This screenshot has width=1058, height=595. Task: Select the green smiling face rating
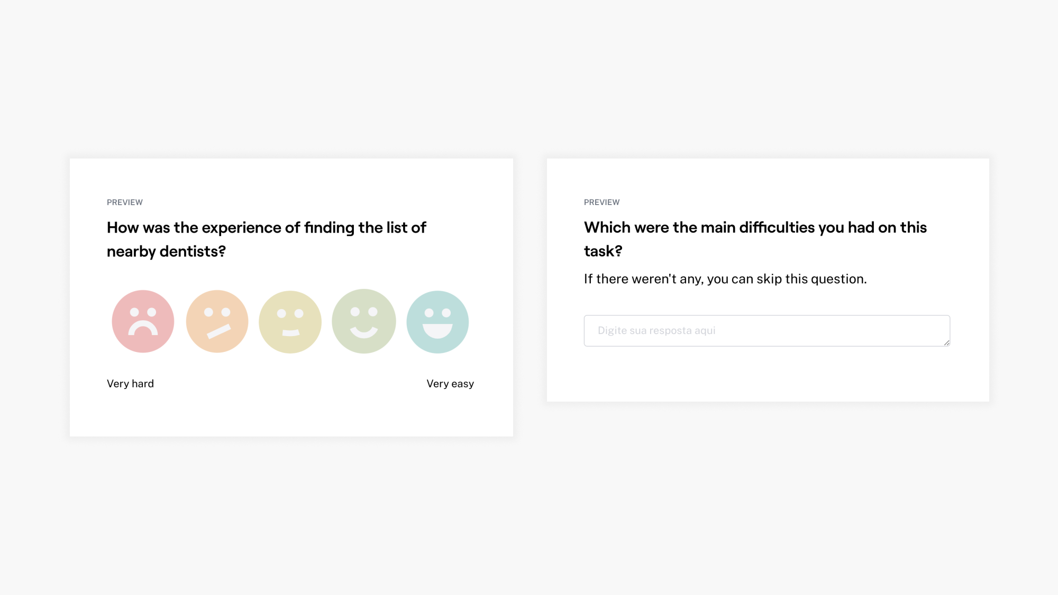click(x=364, y=321)
